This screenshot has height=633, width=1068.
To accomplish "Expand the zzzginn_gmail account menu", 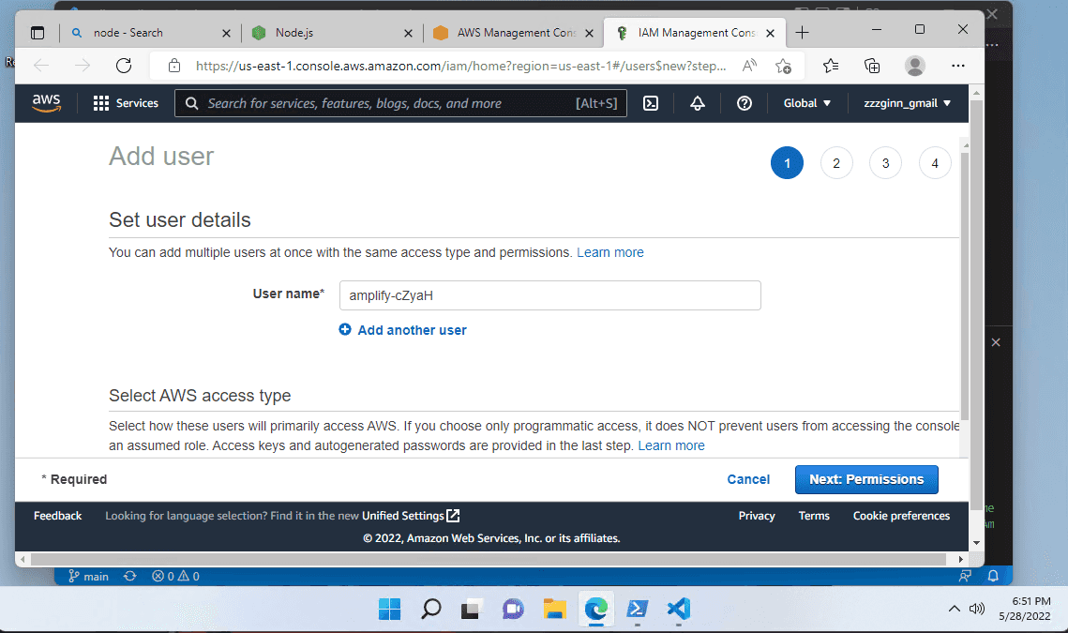I will coord(907,103).
